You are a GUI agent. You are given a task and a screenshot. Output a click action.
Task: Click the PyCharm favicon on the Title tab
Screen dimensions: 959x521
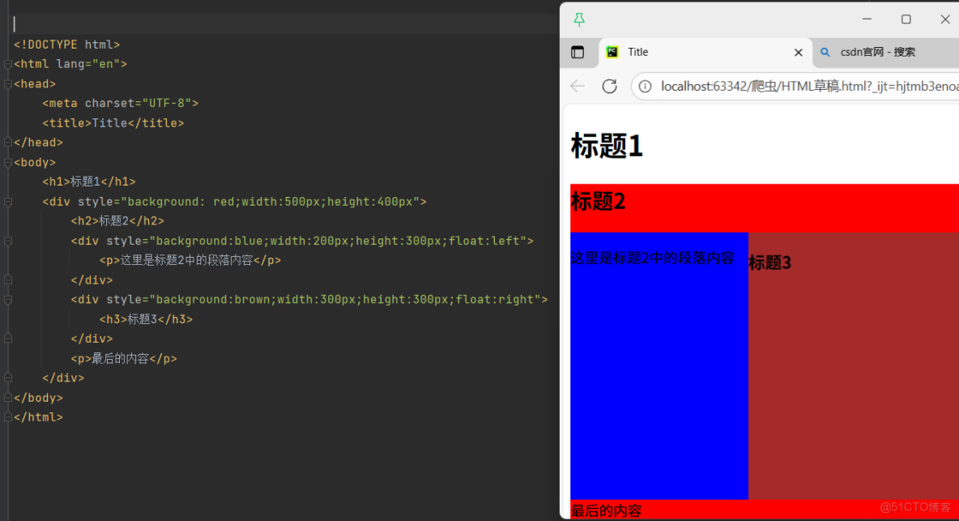(x=612, y=51)
